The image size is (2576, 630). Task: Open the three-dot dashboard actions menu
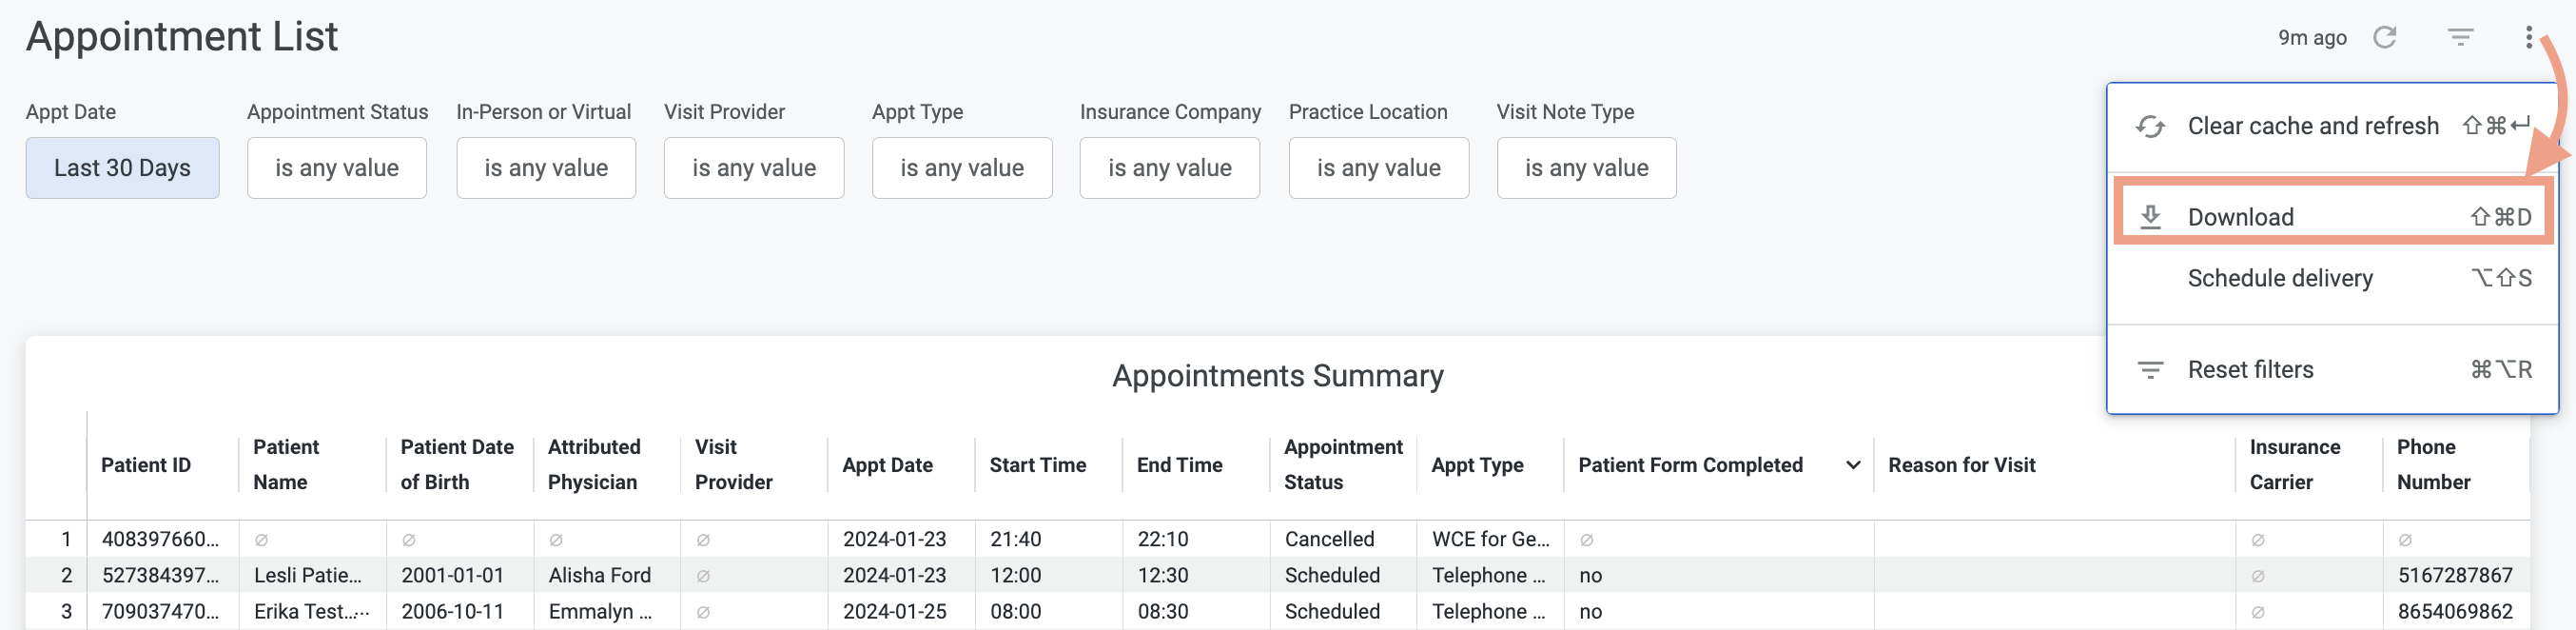click(x=2530, y=37)
